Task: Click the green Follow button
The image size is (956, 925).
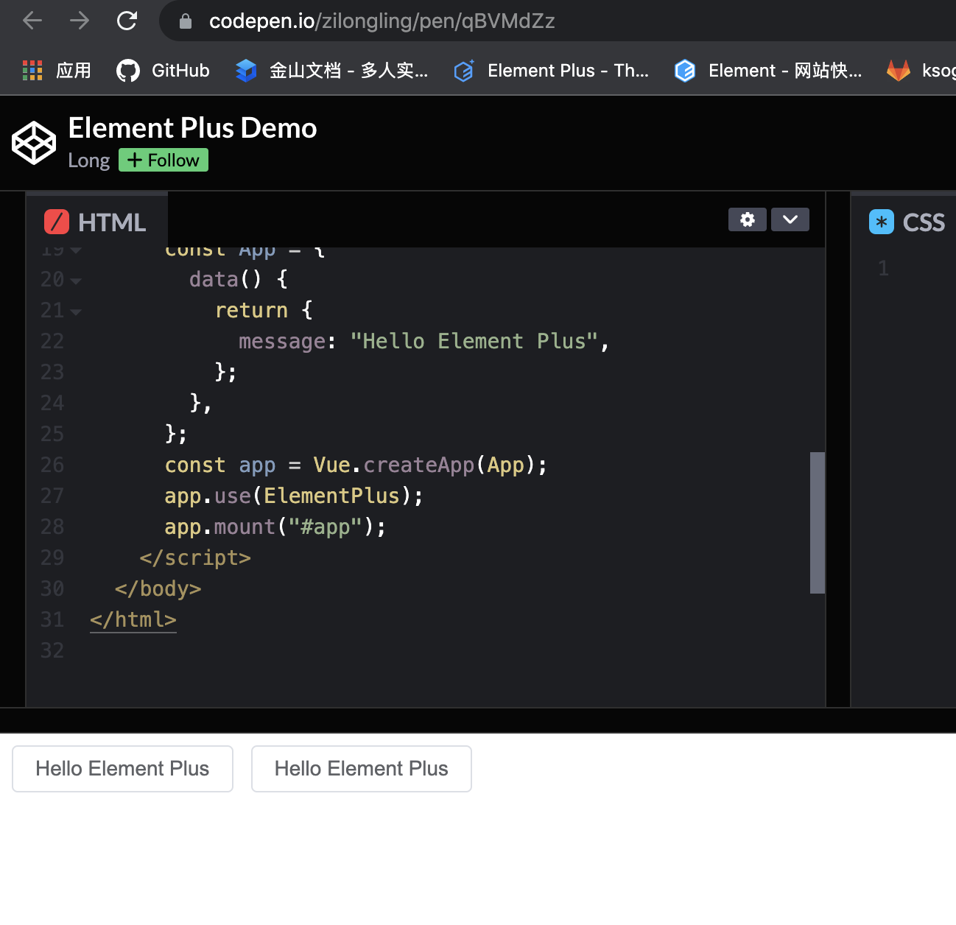Action: pos(163,160)
